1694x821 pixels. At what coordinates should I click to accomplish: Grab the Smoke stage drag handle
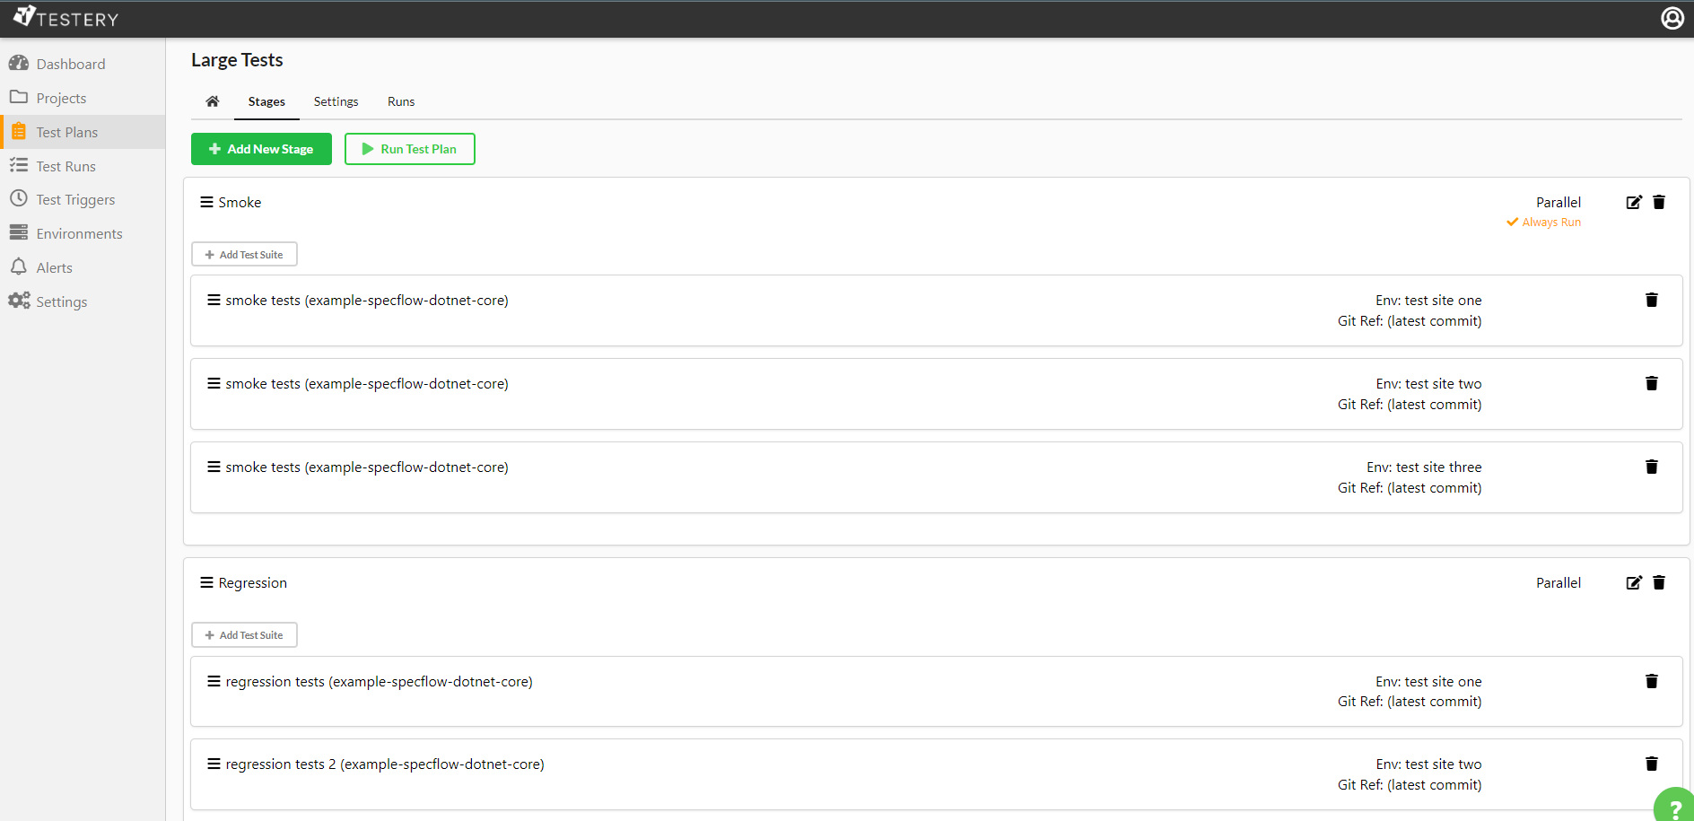[x=207, y=201]
